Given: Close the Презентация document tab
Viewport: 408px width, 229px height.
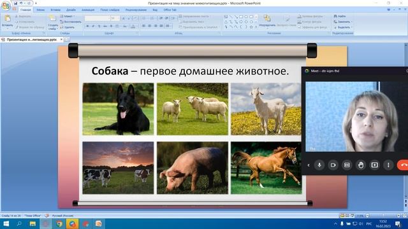Looking at the screenshot, I should click(x=61, y=39).
